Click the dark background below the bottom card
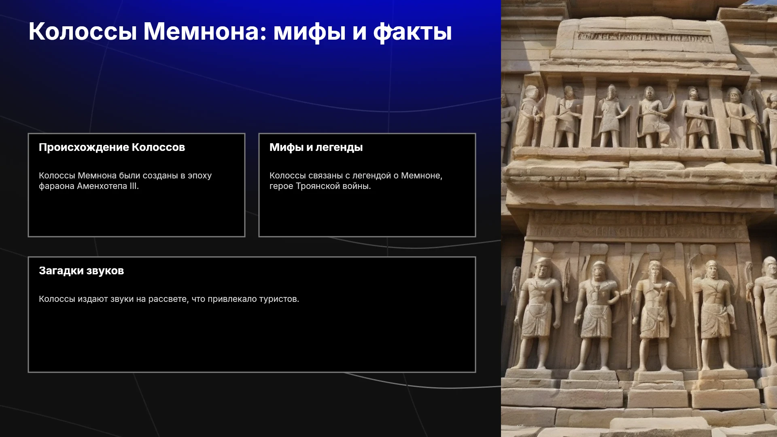Viewport: 777px width, 437px height. click(x=251, y=405)
